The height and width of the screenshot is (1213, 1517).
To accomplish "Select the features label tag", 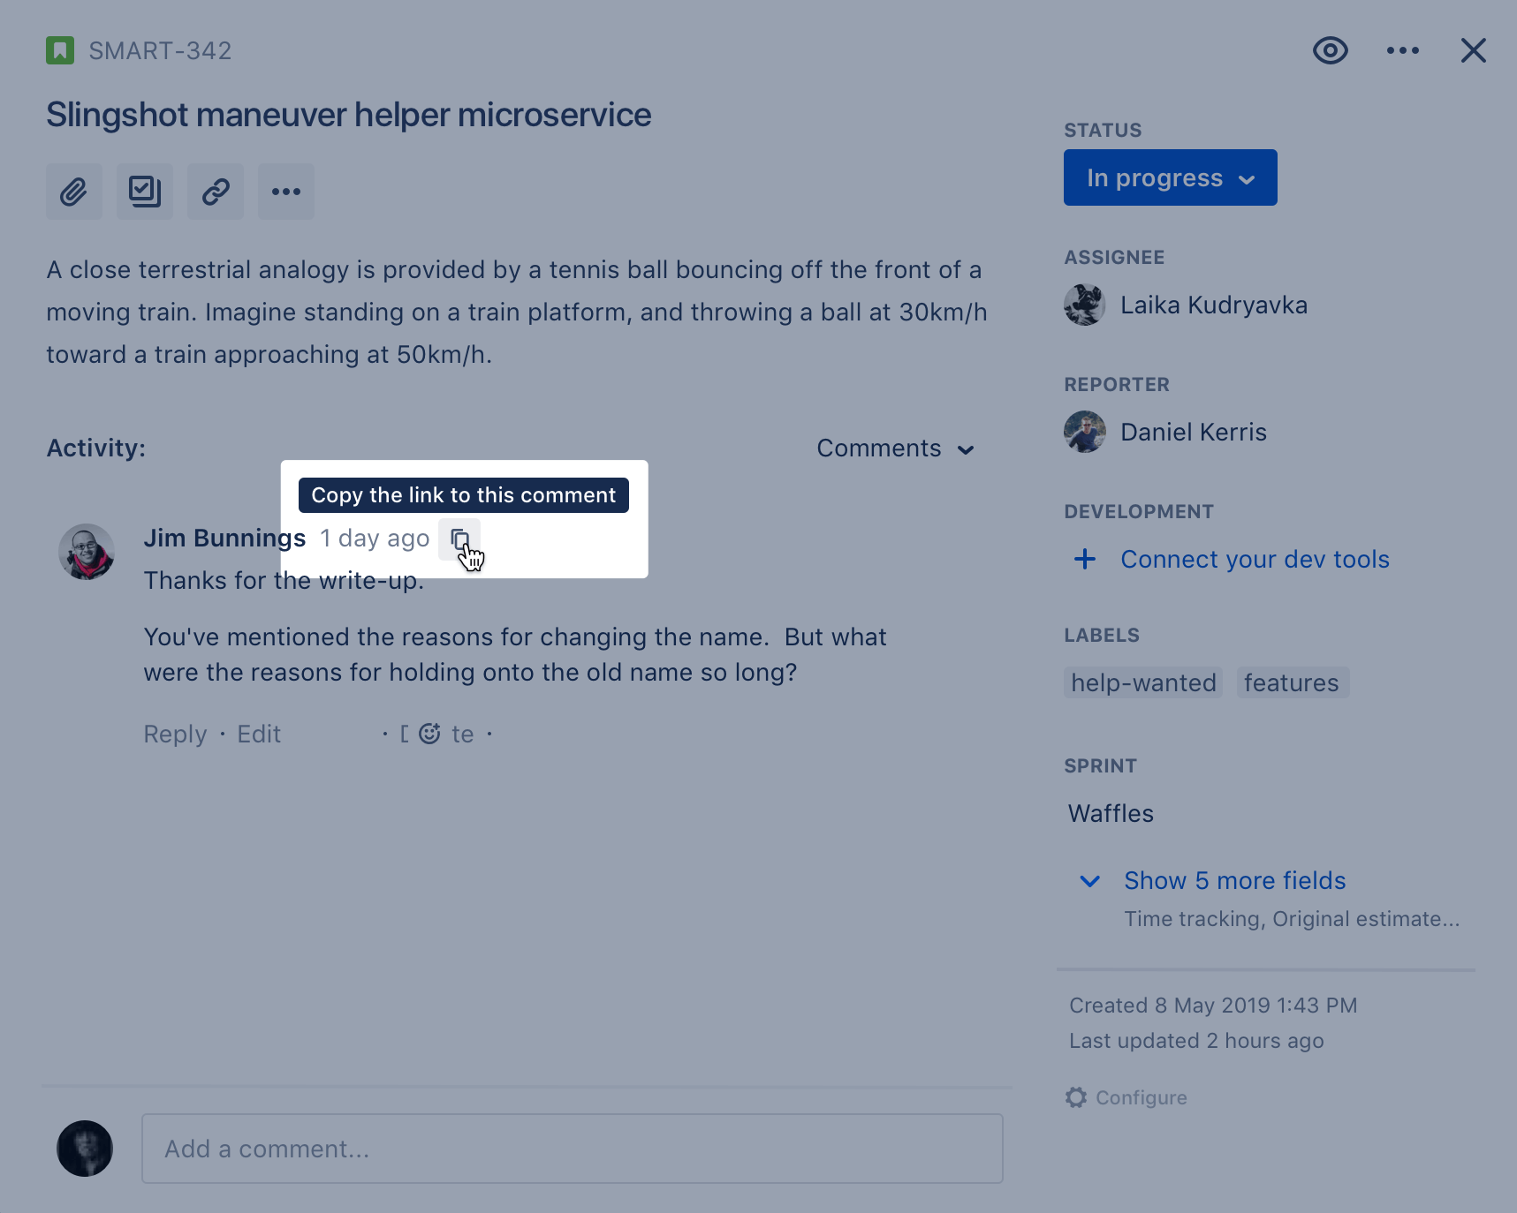I will point(1291,683).
